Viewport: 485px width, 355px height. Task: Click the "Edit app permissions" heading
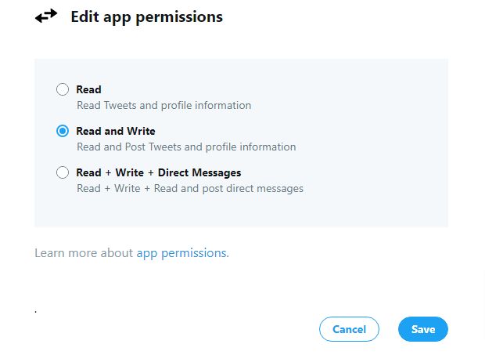click(146, 16)
